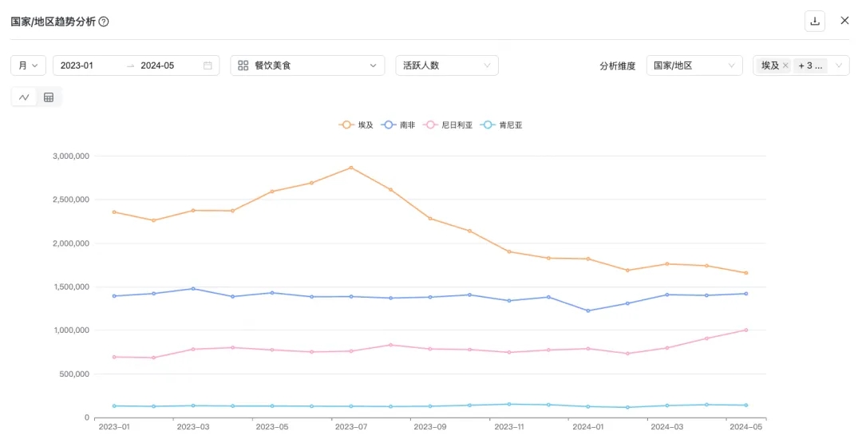Click the help icon beside 国家/地区趋势分析
The width and height of the screenshot is (862, 443).
tap(104, 22)
